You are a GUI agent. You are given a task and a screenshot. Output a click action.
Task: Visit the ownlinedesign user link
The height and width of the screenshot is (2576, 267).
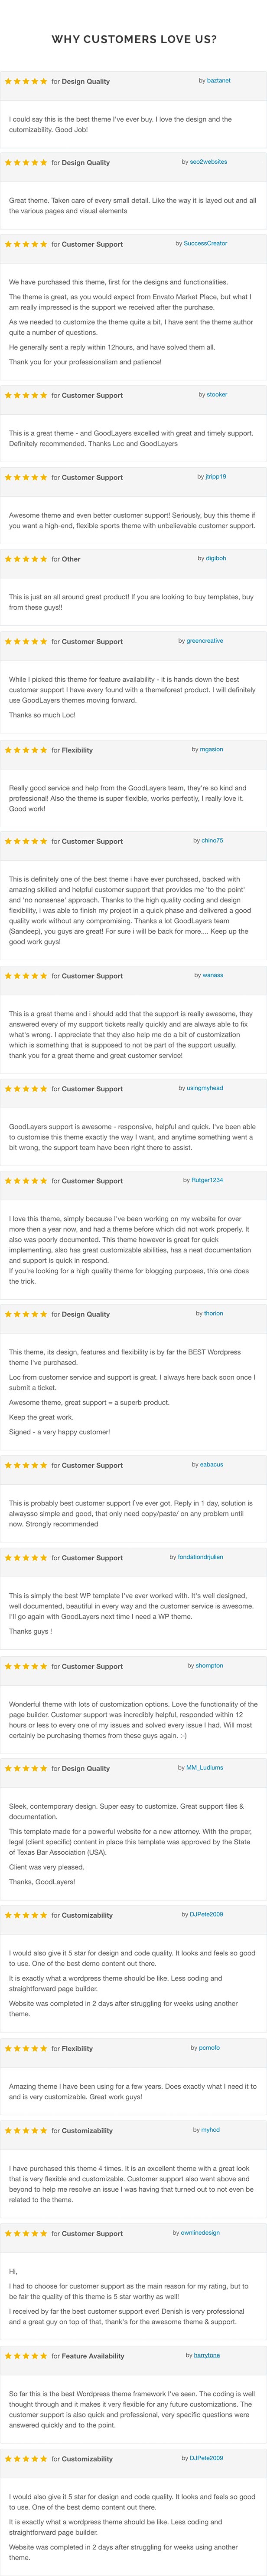[200, 2233]
